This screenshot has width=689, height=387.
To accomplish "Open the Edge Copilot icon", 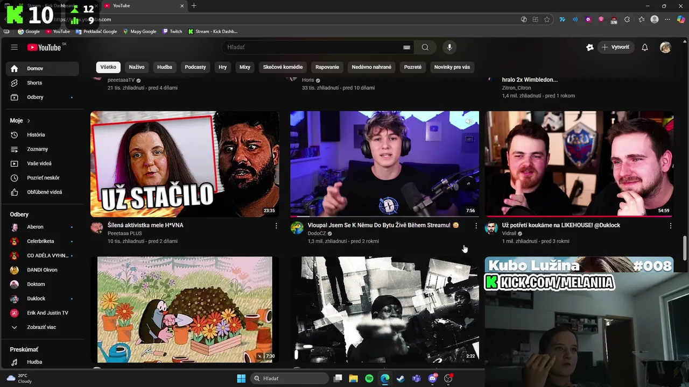I will [681, 19].
